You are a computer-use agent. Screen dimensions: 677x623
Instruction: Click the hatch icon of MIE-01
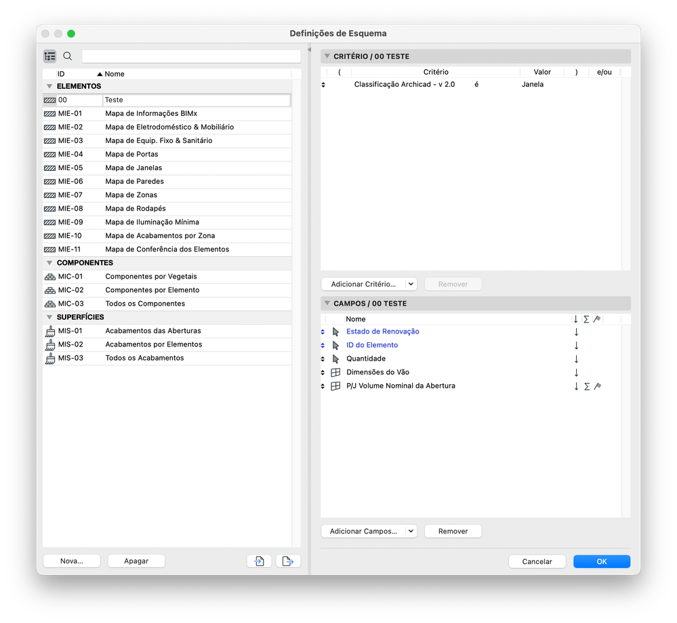49,114
